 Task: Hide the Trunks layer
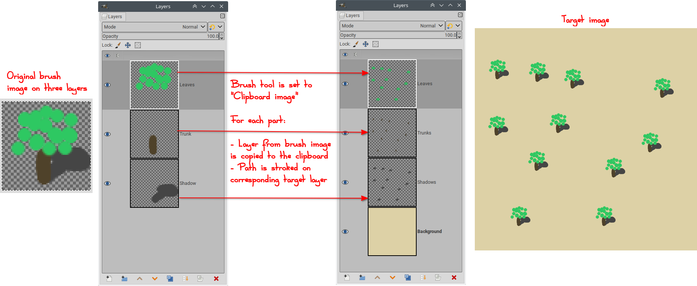pyautogui.click(x=345, y=133)
